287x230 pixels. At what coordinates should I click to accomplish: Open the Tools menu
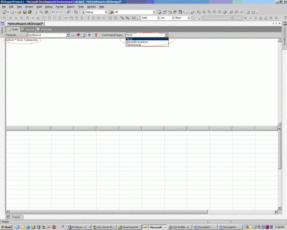[x=81, y=7]
